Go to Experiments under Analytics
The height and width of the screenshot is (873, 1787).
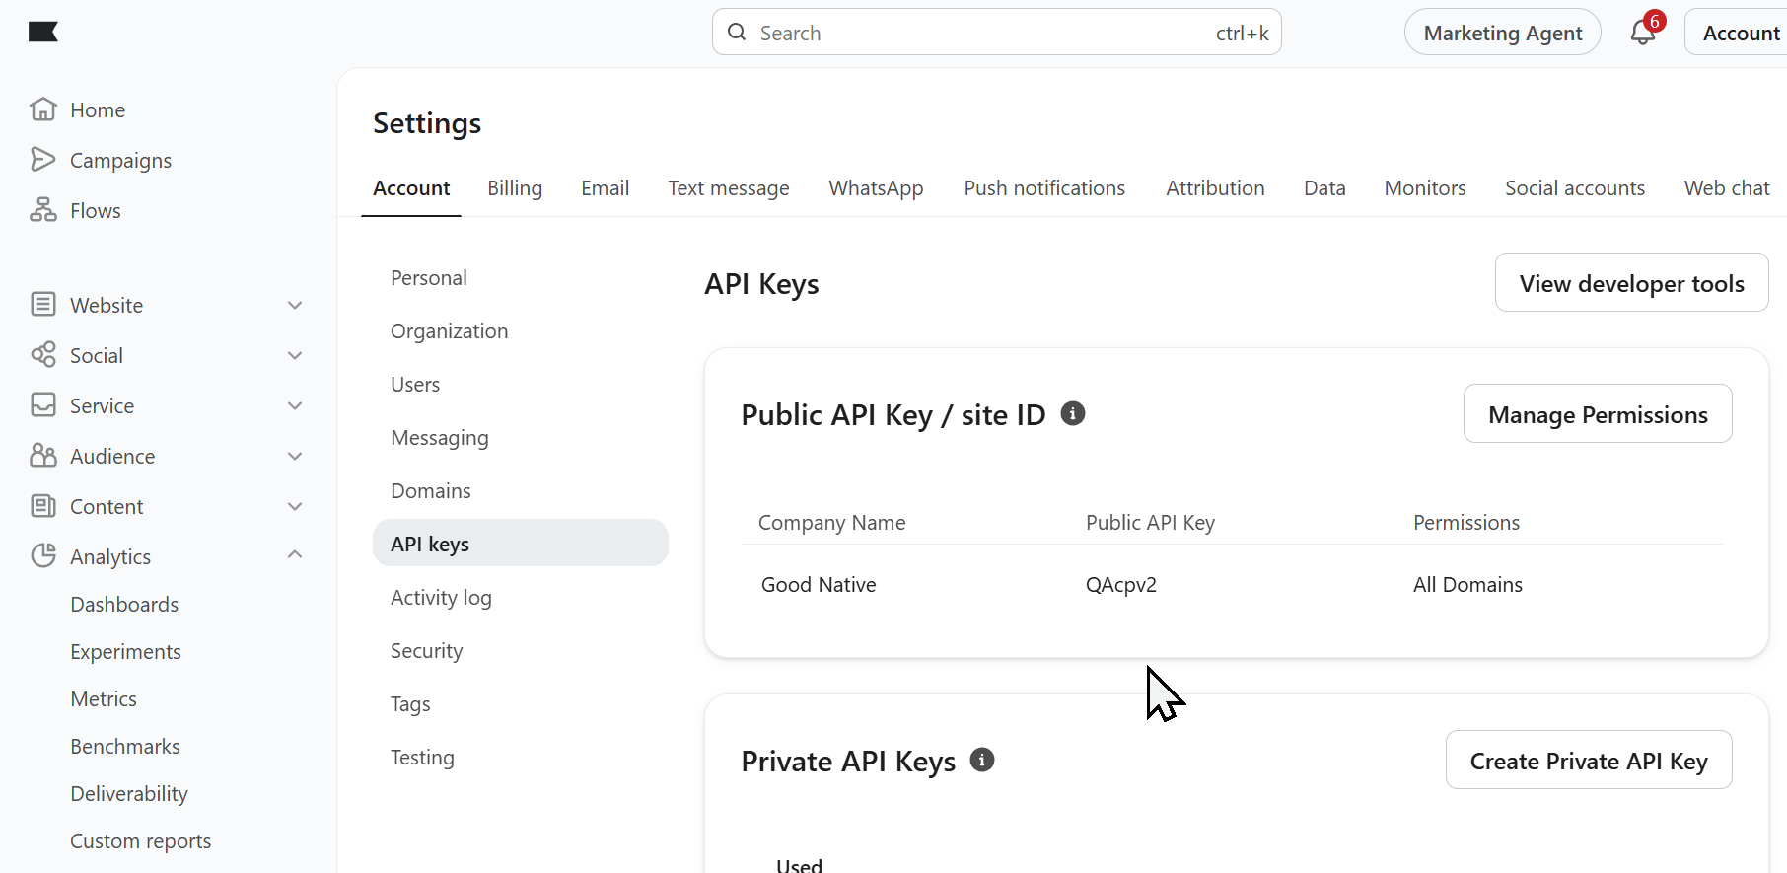(125, 652)
